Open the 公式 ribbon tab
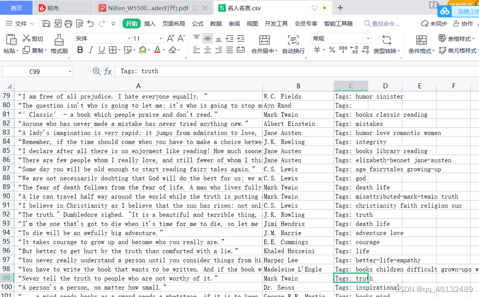The height and width of the screenshot is (297, 479). [198, 24]
